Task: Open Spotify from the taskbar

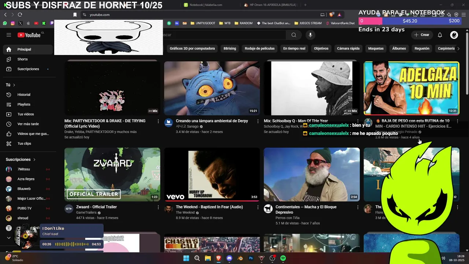Action: (283, 258)
